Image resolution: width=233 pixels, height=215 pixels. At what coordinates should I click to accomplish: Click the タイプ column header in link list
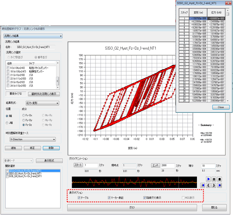click(x=42, y=63)
